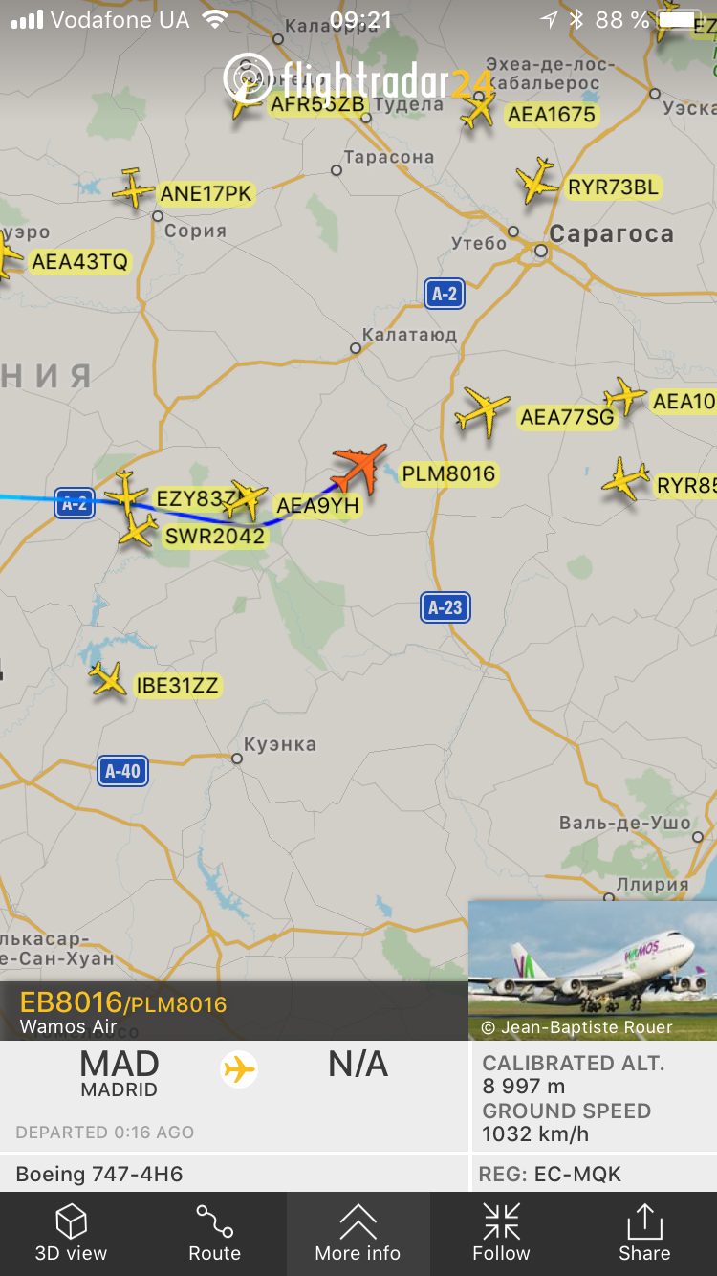Tap the AEA1675 plane icon
Image resolution: width=717 pixels, height=1276 pixels.
tap(479, 111)
